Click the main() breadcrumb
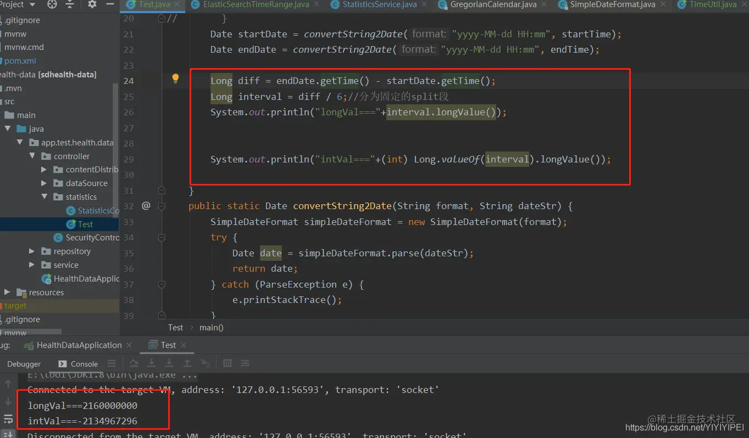Image resolution: width=749 pixels, height=438 pixels. (x=212, y=328)
